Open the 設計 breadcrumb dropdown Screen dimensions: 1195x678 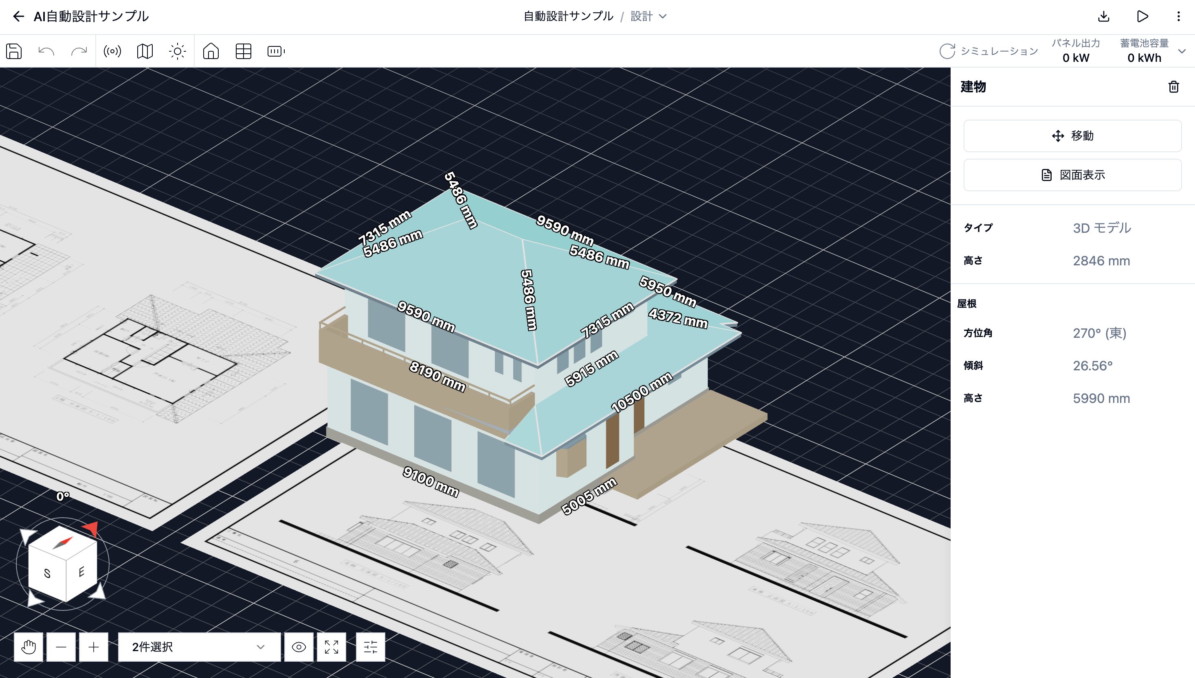(648, 17)
